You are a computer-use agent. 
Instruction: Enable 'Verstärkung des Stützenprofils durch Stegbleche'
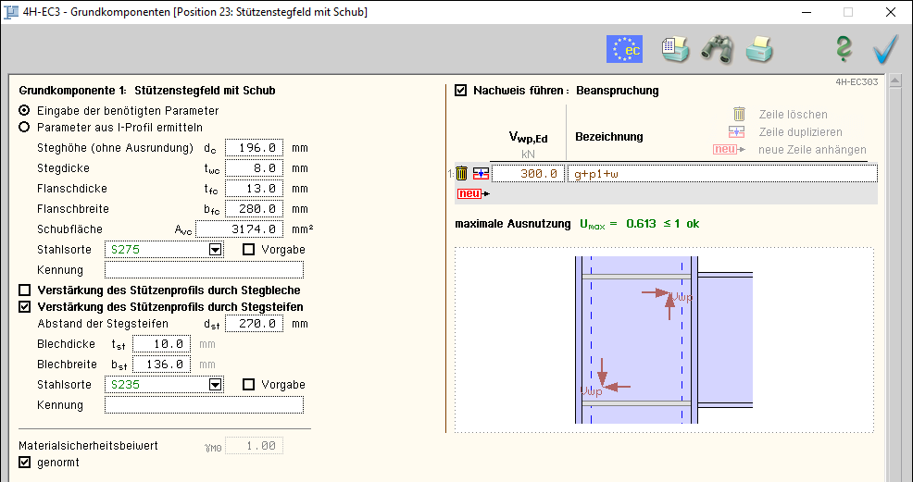tap(25, 290)
